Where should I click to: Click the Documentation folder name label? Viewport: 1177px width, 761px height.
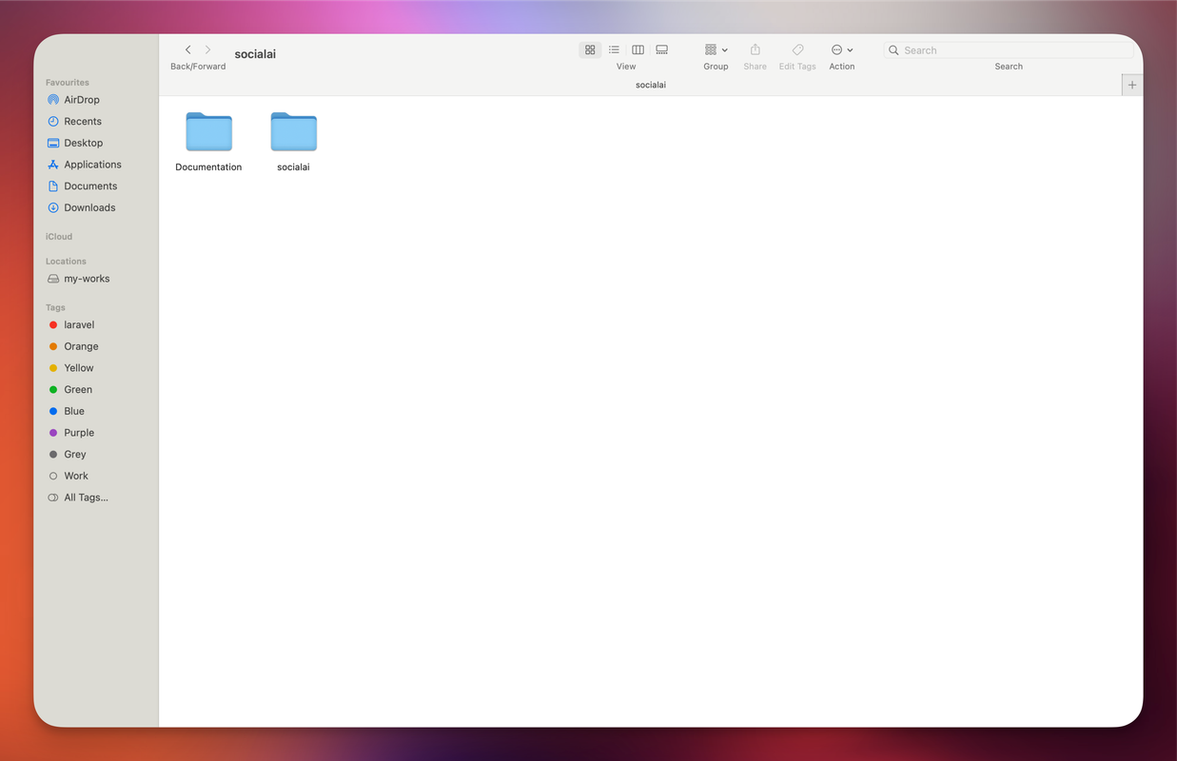coord(208,167)
